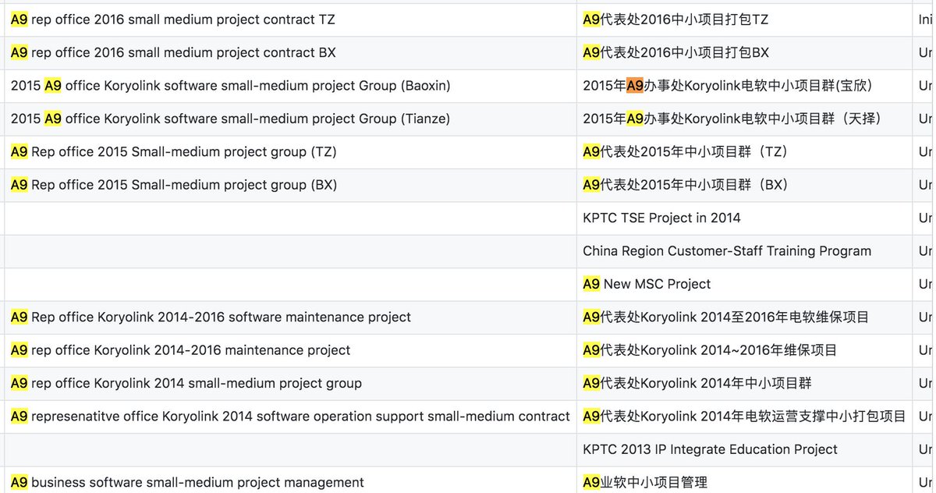The image size is (936, 493).
Task: Click Chinese cell 'A9代表处2016中小项目打包BX'
Action: point(745,53)
